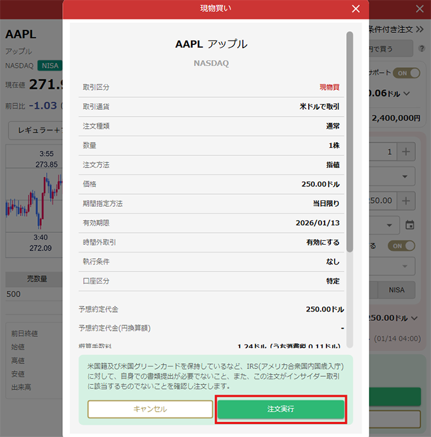Click the キャンセル button

[x=150, y=409]
